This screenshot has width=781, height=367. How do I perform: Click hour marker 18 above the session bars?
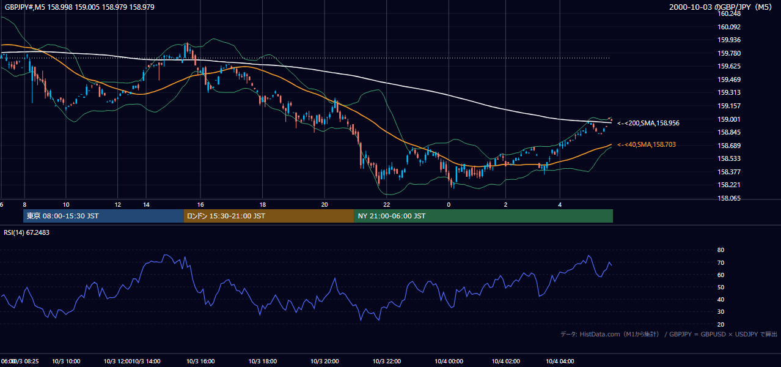pyautogui.click(x=262, y=204)
